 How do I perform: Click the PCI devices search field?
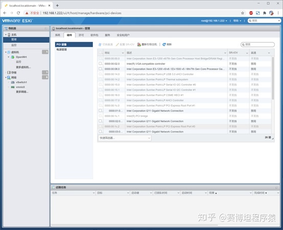click(x=257, y=44)
